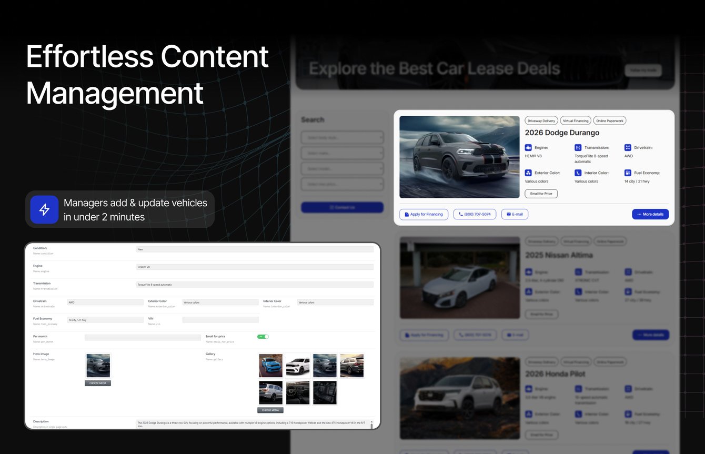Click the Engine icon on the Nissan Altima card
The width and height of the screenshot is (705, 454).
(x=528, y=272)
